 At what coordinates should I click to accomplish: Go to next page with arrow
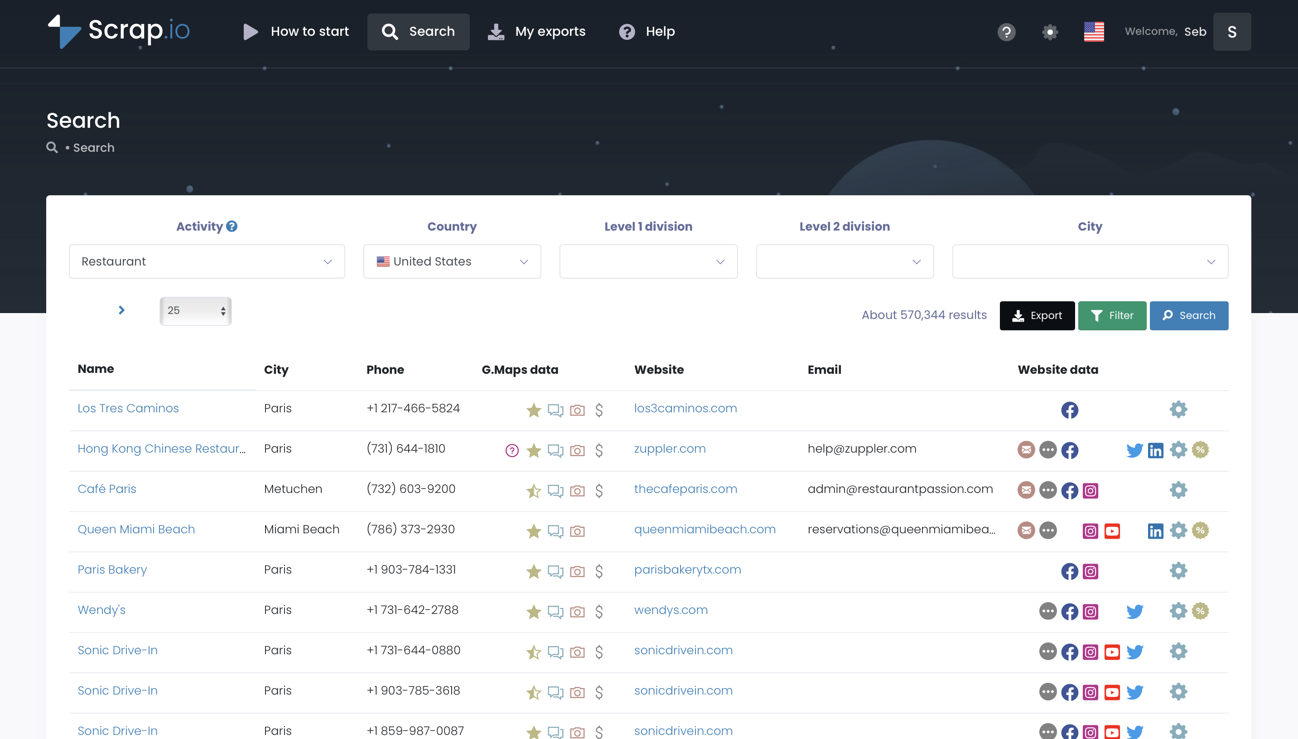pos(121,310)
